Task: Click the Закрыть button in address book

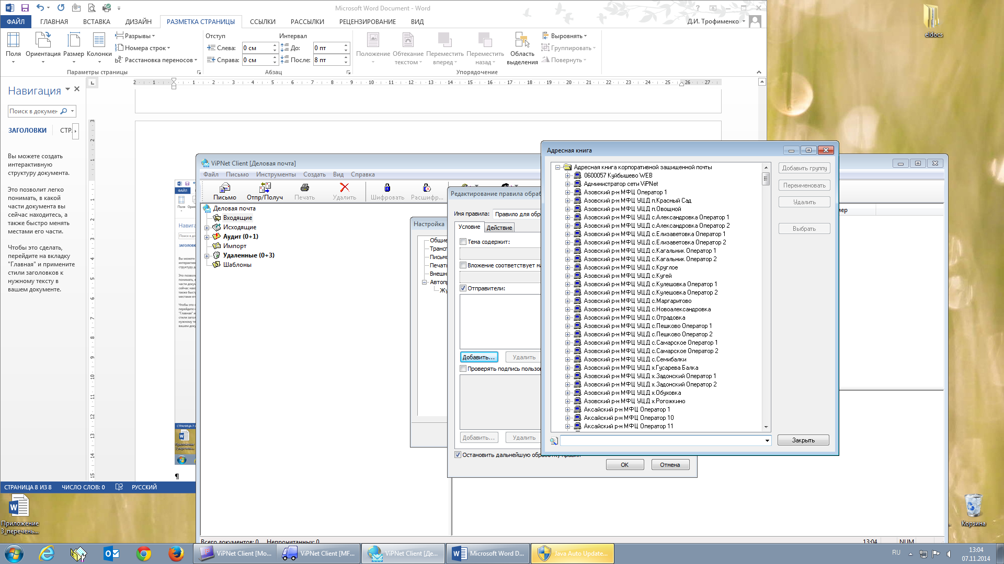Action: (803, 440)
